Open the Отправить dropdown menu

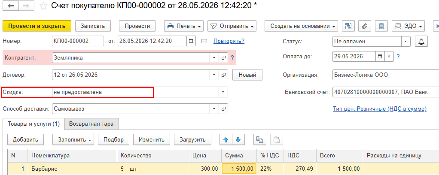(232, 26)
